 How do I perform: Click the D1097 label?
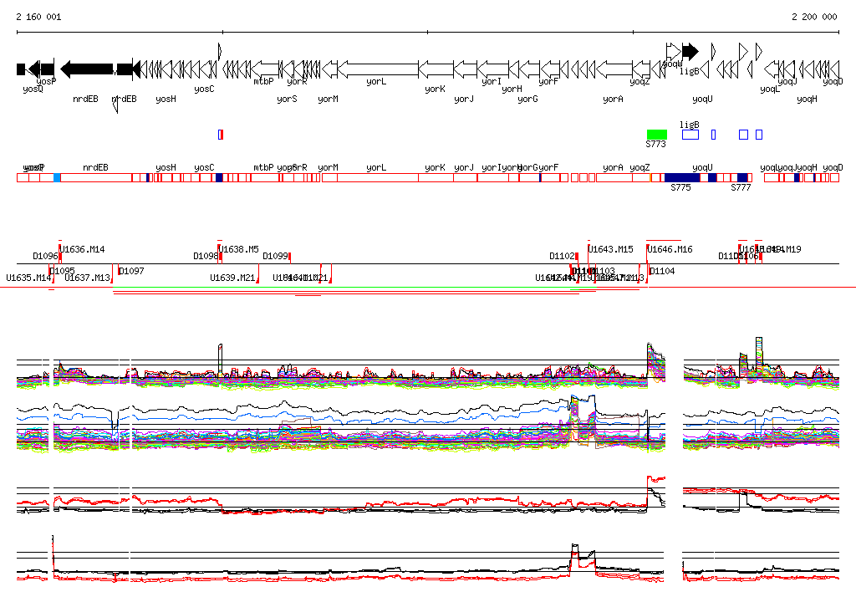tap(131, 271)
